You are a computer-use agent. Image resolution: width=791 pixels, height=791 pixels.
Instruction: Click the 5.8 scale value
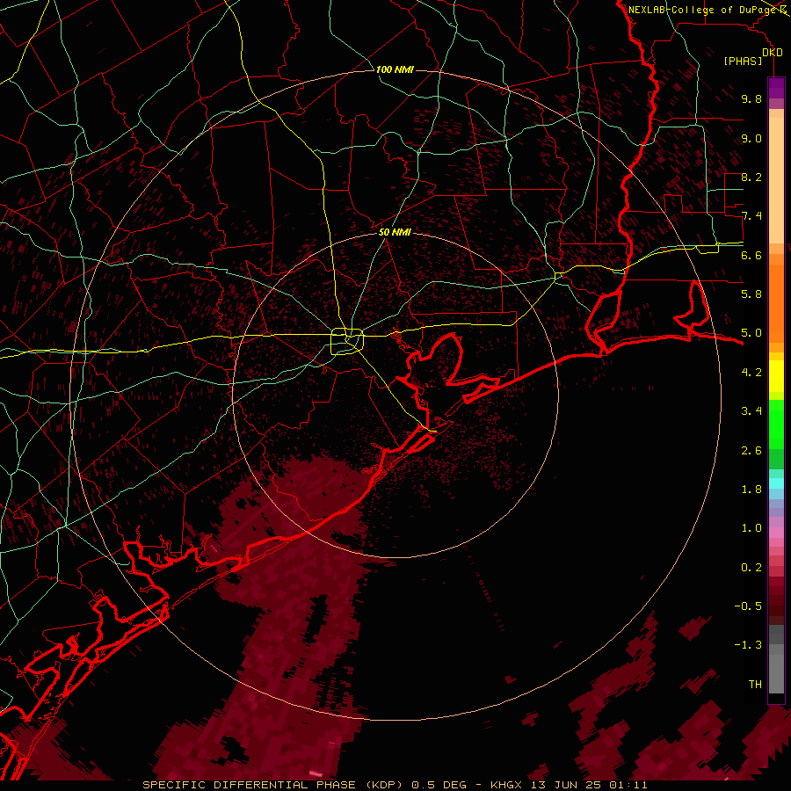[751, 294]
